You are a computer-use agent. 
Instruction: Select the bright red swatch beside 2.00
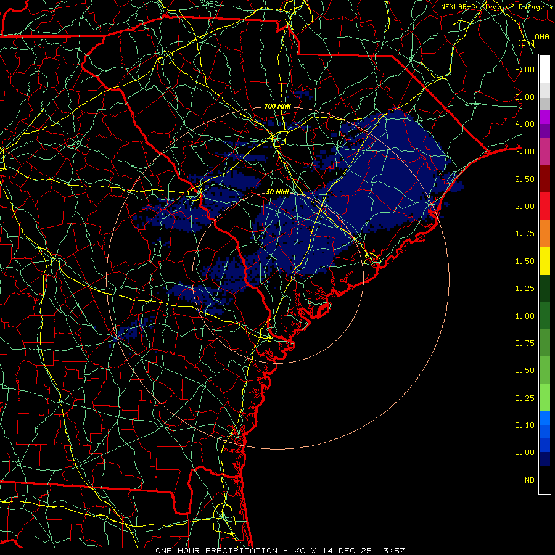click(545, 206)
